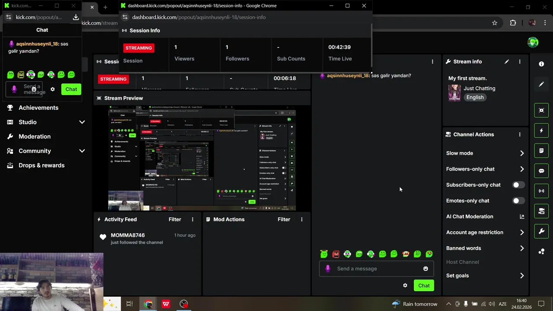Screen dimensions: 553x311
Task: Open Activity Feed Filter dropdown
Action: click(x=175, y=219)
